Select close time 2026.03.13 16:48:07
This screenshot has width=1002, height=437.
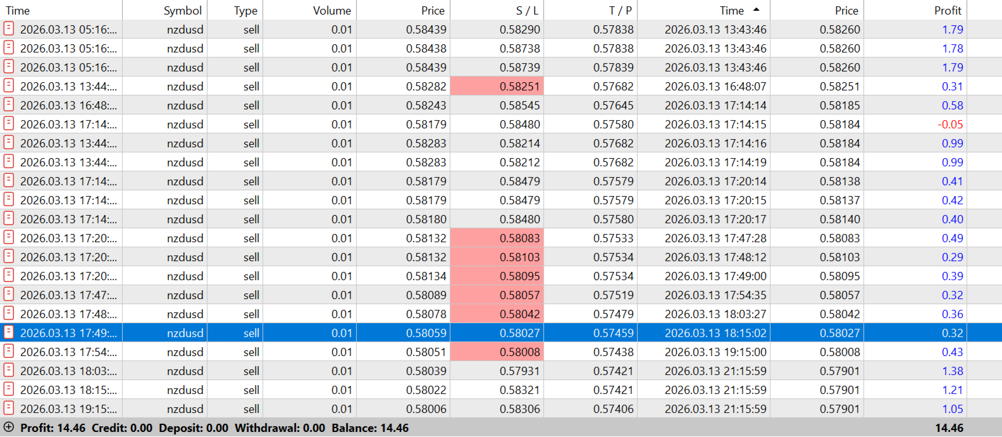(x=715, y=86)
